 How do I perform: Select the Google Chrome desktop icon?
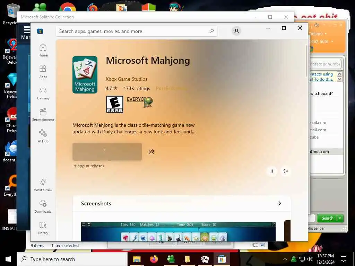68,7
